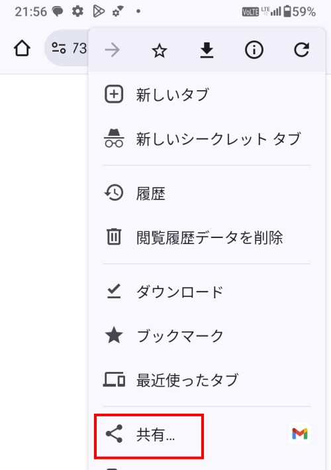Open the 履歴 menu item

[x=207, y=193]
